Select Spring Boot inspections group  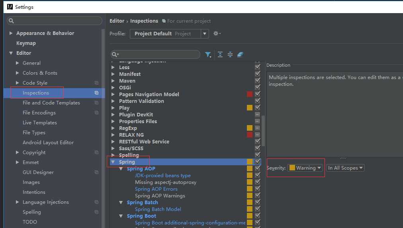[141, 216]
